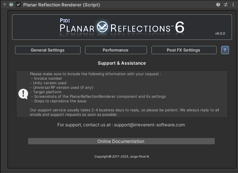The image size is (238, 173).
Task: Switch to Performance tab
Action: tap(116, 50)
